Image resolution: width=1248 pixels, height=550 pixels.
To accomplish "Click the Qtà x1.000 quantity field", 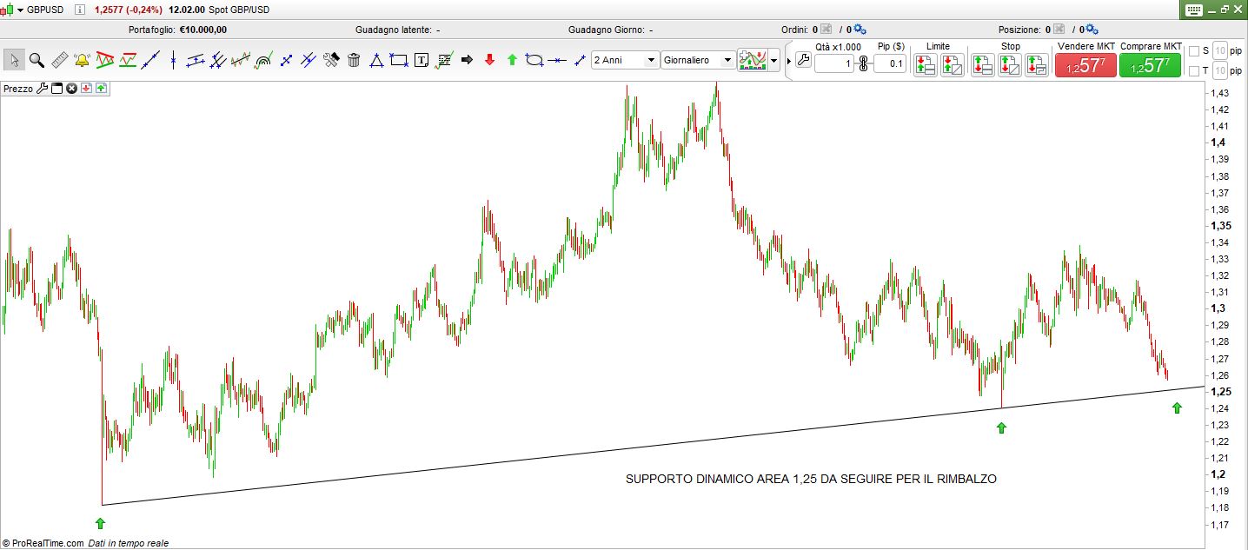I will 834,63.
